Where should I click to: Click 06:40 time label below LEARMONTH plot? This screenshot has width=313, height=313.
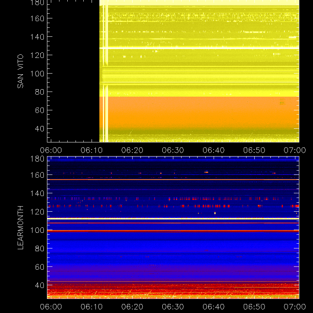coord(214,307)
